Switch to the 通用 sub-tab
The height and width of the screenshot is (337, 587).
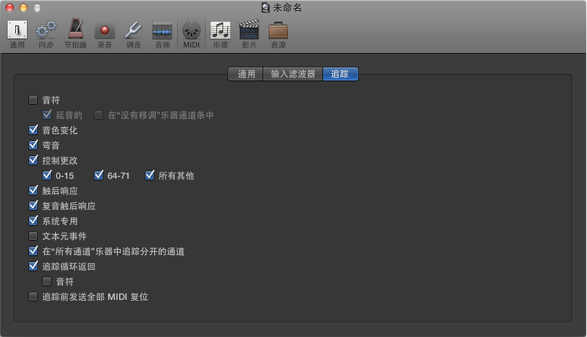click(245, 74)
